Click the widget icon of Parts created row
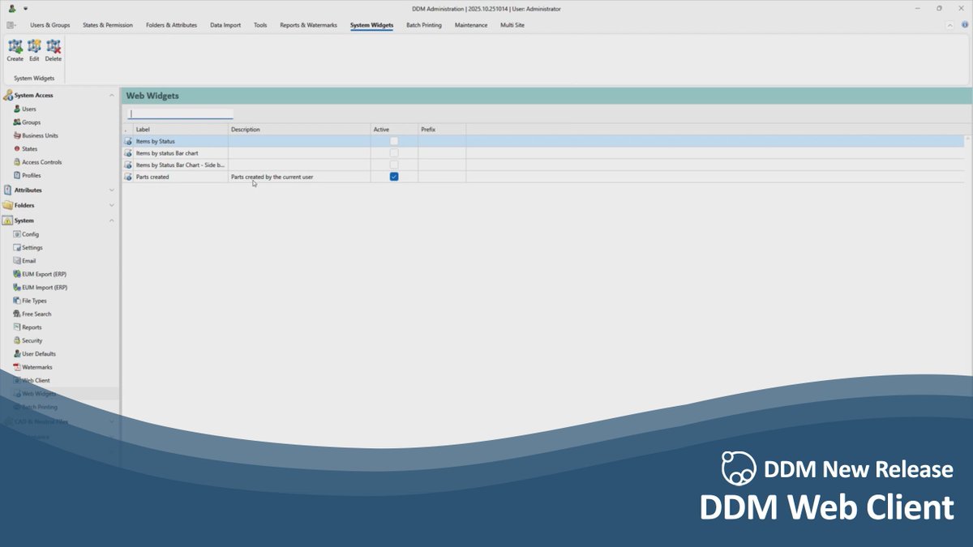Screen dimensions: 973x547 [128, 177]
